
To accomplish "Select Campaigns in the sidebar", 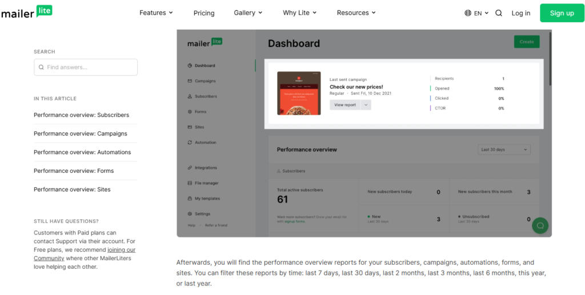I will [205, 81].
